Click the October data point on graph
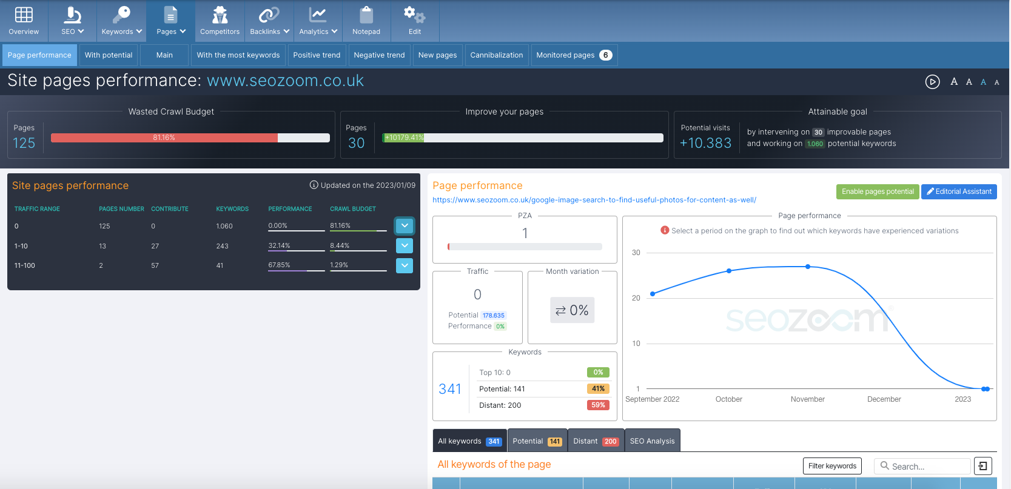This screenshot has width=1011, height=489. click(729, 271)
